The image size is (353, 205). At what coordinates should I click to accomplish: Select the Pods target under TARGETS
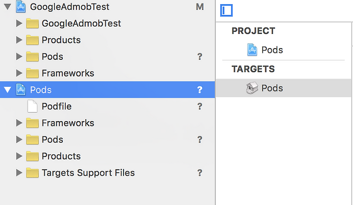pyautogui.click(x=284, y=88)
